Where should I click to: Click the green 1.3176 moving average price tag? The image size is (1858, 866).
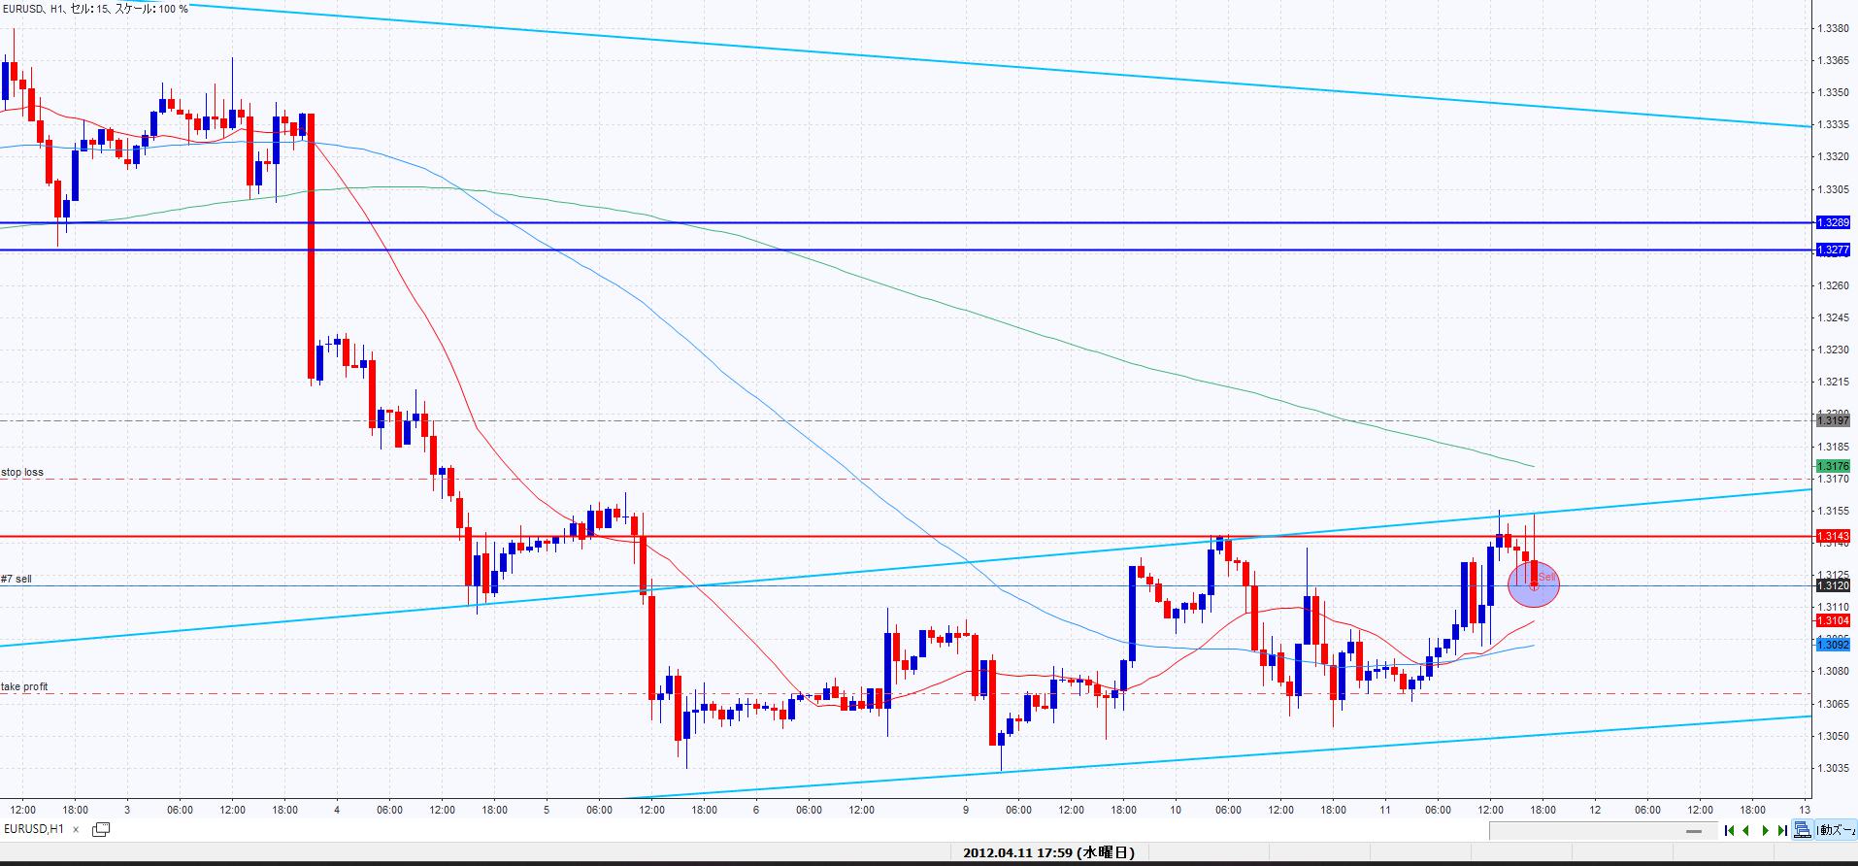(x=1833, y=466)
